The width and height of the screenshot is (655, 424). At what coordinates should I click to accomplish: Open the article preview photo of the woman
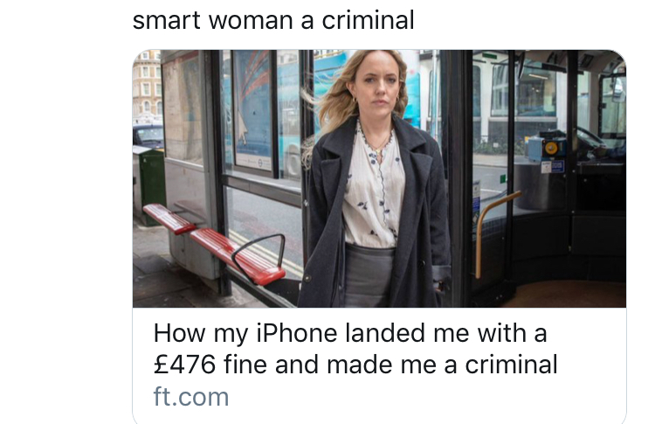[379, 178]
